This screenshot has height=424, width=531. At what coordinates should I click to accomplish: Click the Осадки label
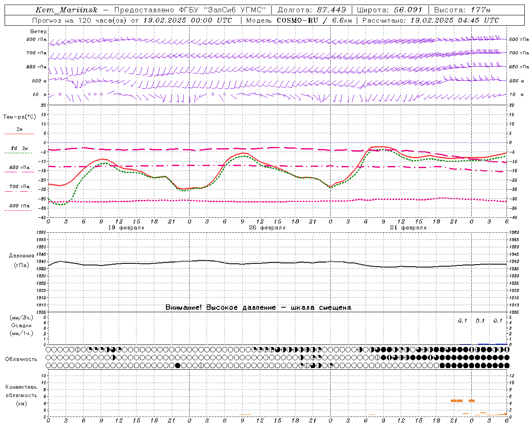coord(22,325)
